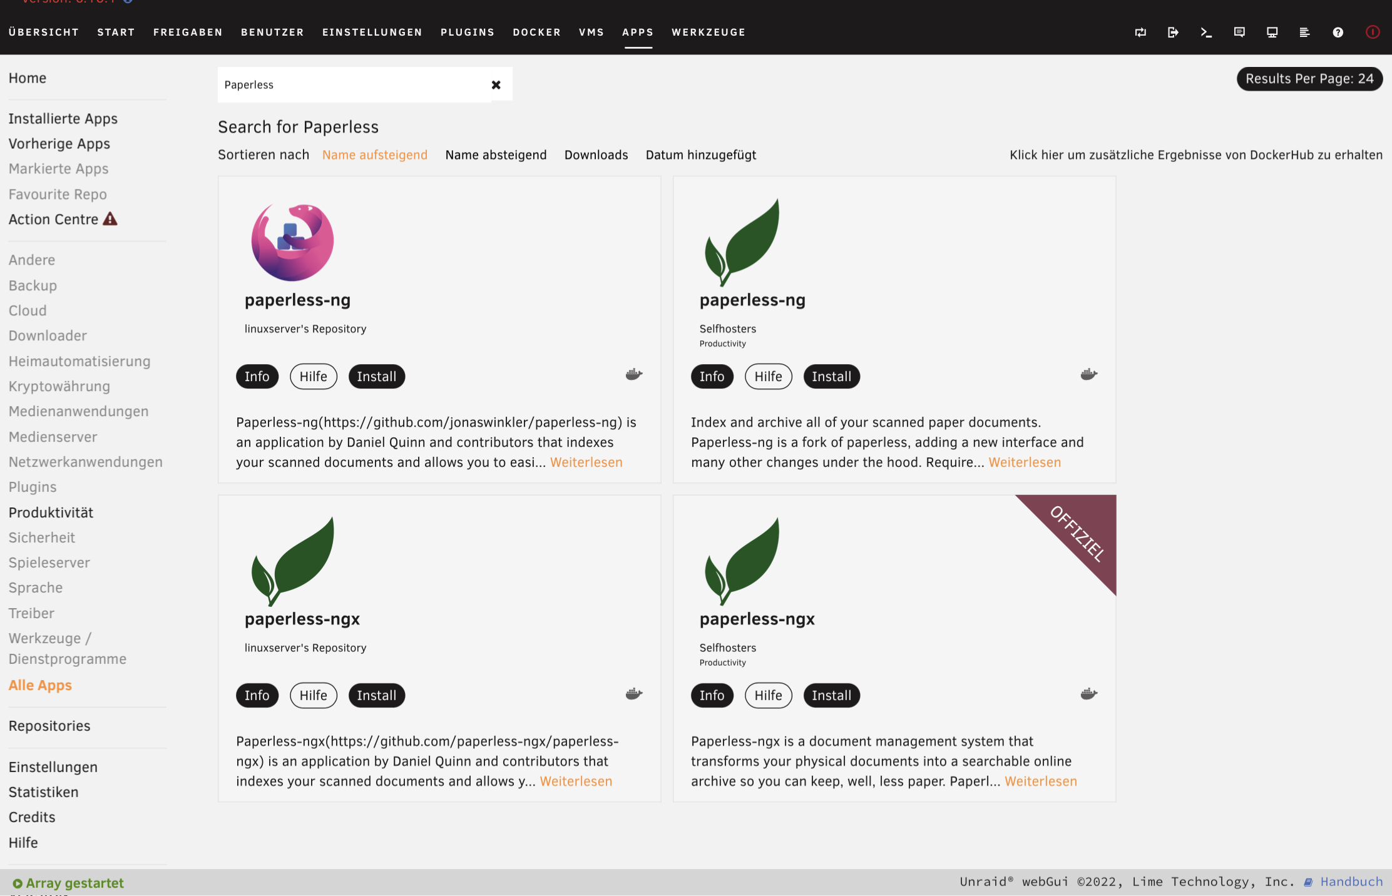The width and height of the screenshot is (1392, 896).
Task: Click Weiterlesen on linuxserver paperless-ng description
Action: pos(586,462)
